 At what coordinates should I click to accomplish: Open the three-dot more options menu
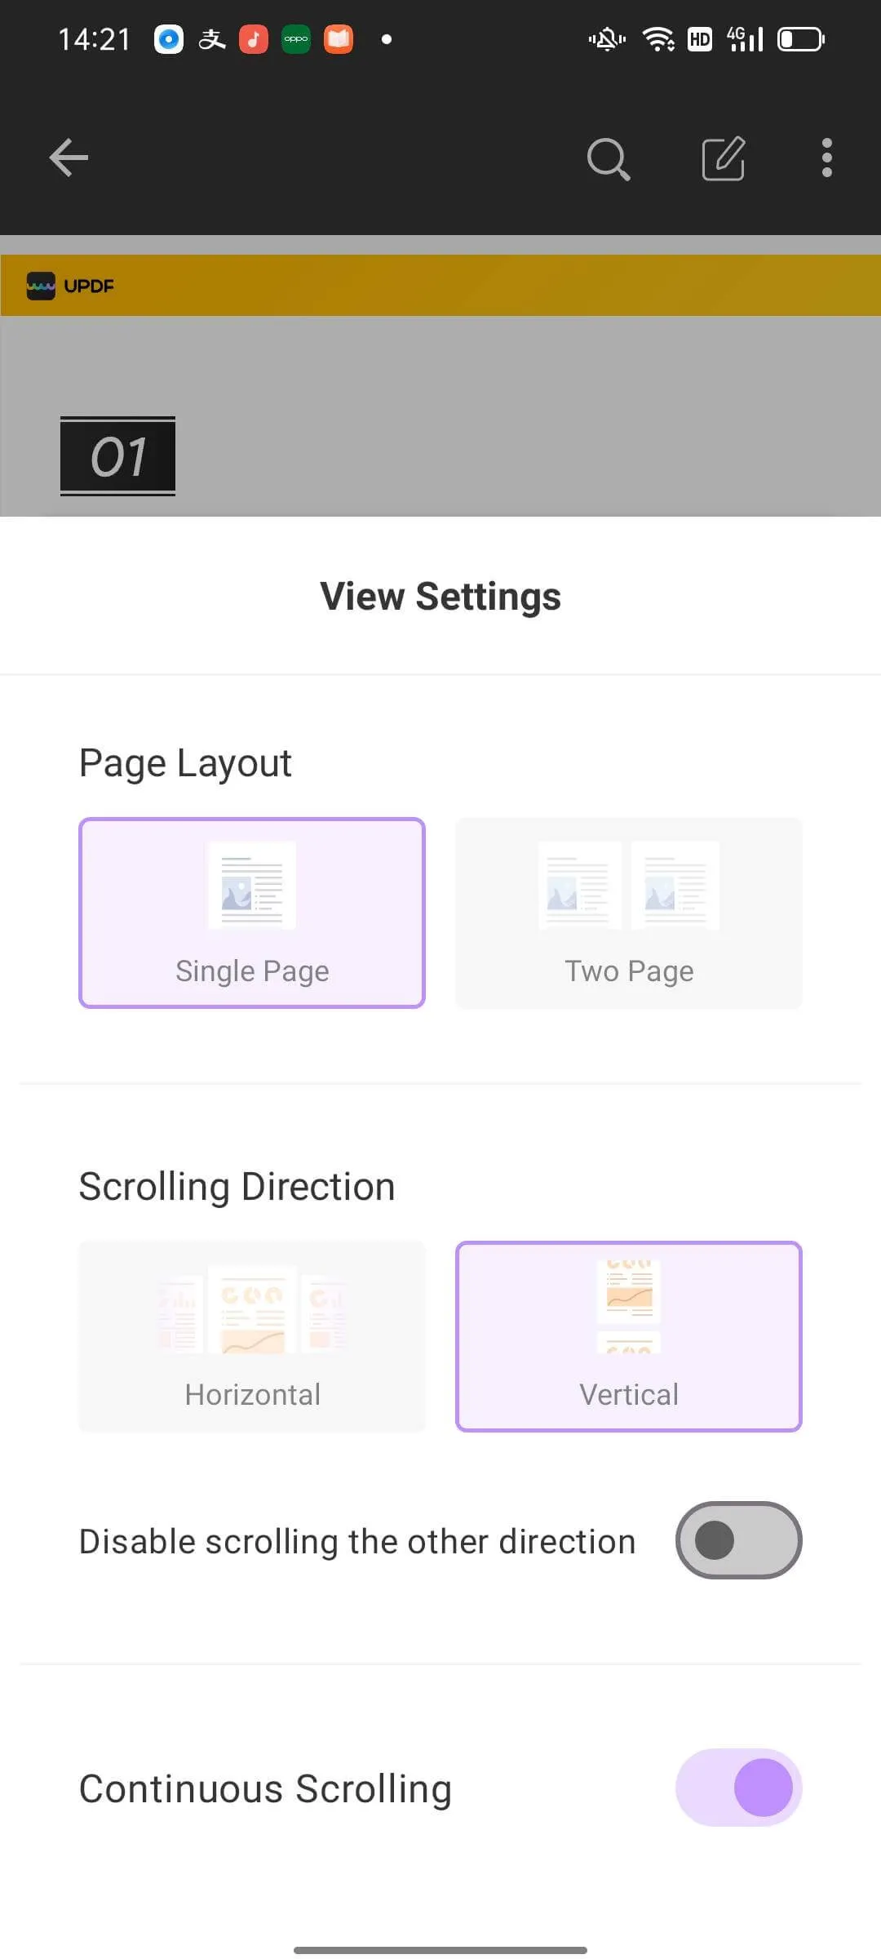(827, 158)
